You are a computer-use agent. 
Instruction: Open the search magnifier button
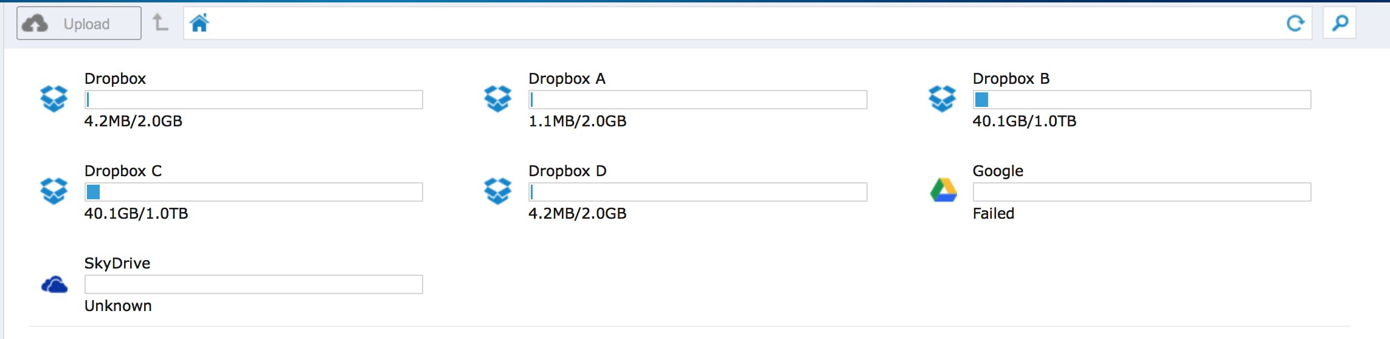1340,24
